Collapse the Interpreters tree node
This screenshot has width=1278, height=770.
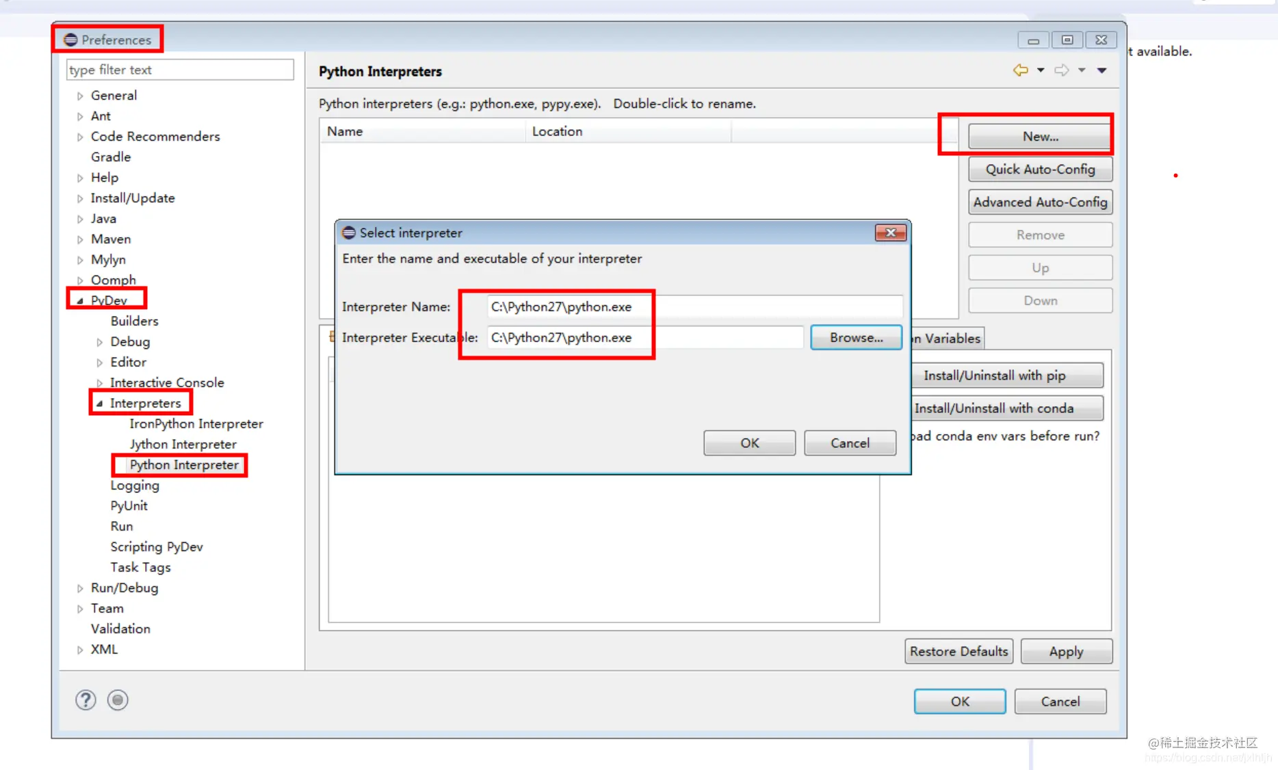coord(100,403)
